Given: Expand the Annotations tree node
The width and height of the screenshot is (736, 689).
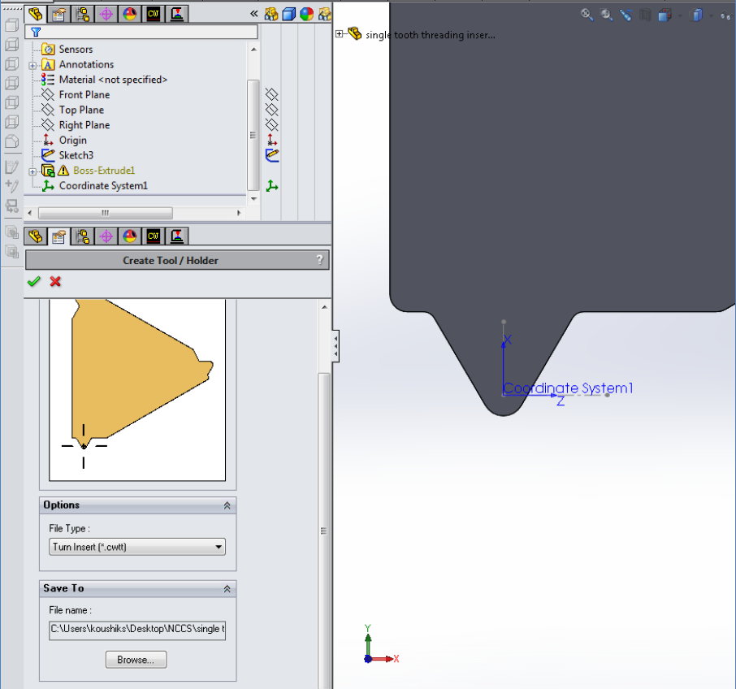Looking at the screenshot, I should pyautogui.click(x=32, y=65).
